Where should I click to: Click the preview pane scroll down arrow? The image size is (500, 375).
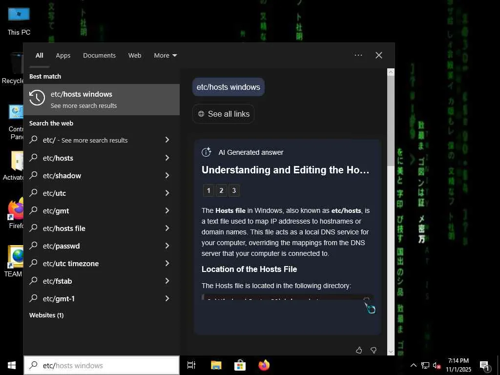[391, 352]
